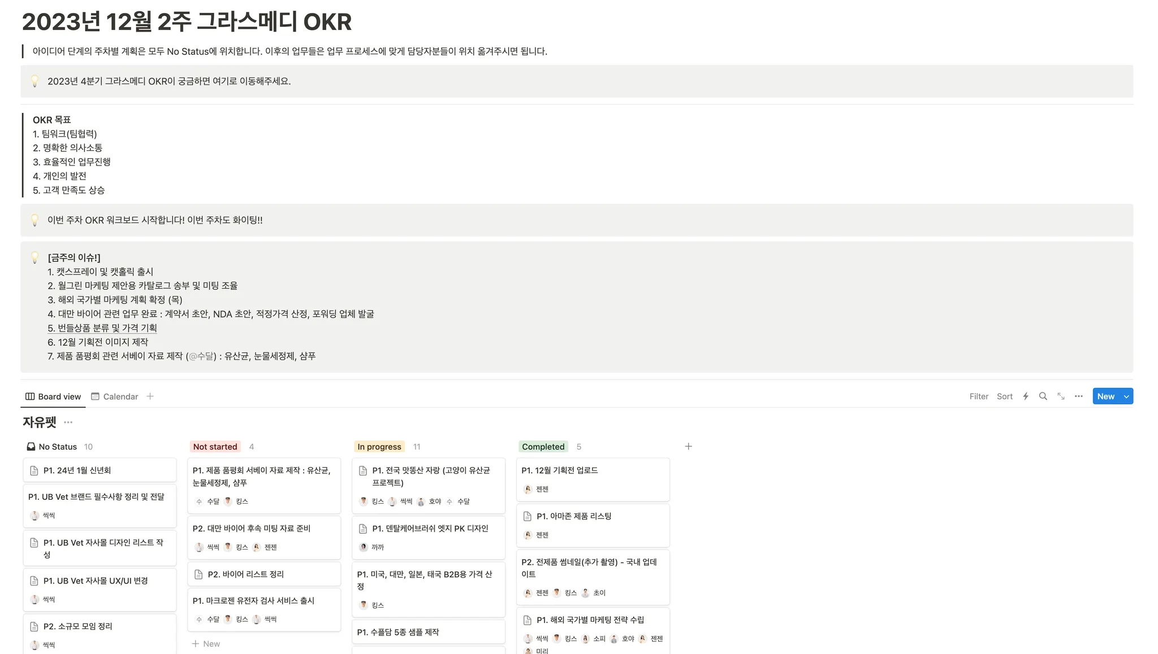The width and height of the screenshot is (1158, 654).
Task: Click the Completed status tag
Action: coord(543,447)
